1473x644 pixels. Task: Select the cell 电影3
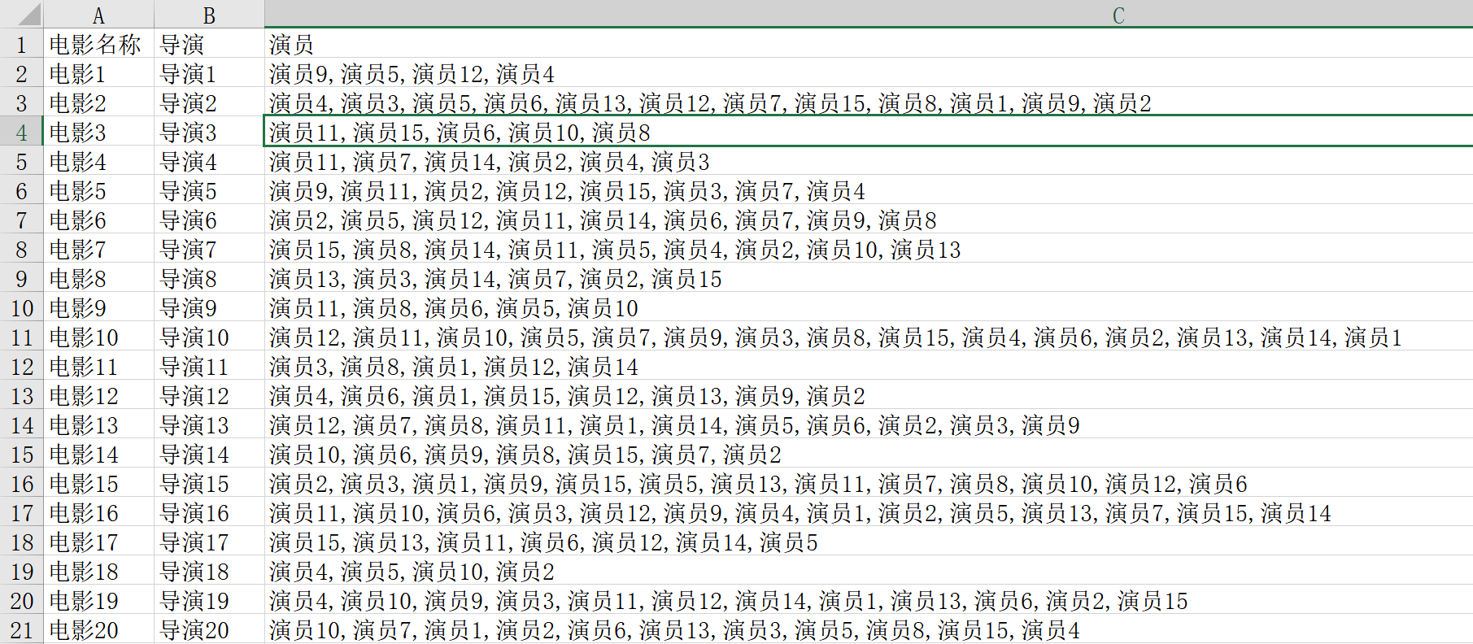click(98, 132)
